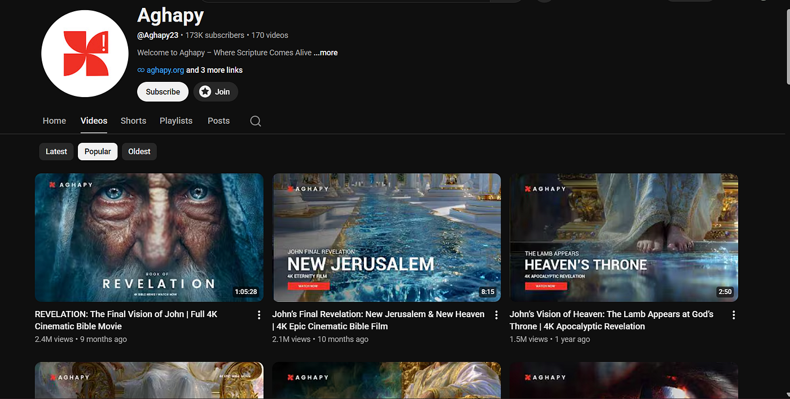
Task: Open 'and 3 more links'
Action: pos(214,70)
